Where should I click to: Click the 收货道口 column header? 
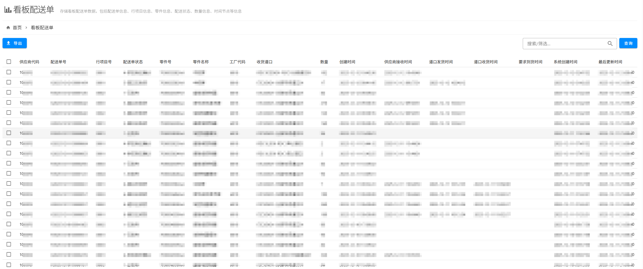(x=264, y=62)
